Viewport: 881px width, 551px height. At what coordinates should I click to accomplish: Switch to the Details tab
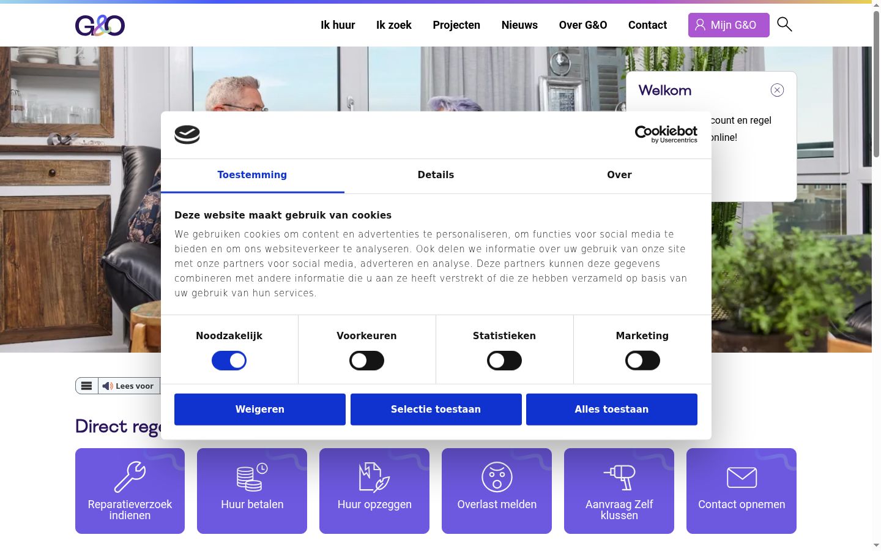point(436,175)
